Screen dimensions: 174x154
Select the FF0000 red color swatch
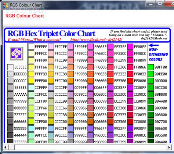pyautogui.click(x=130, y=81)
